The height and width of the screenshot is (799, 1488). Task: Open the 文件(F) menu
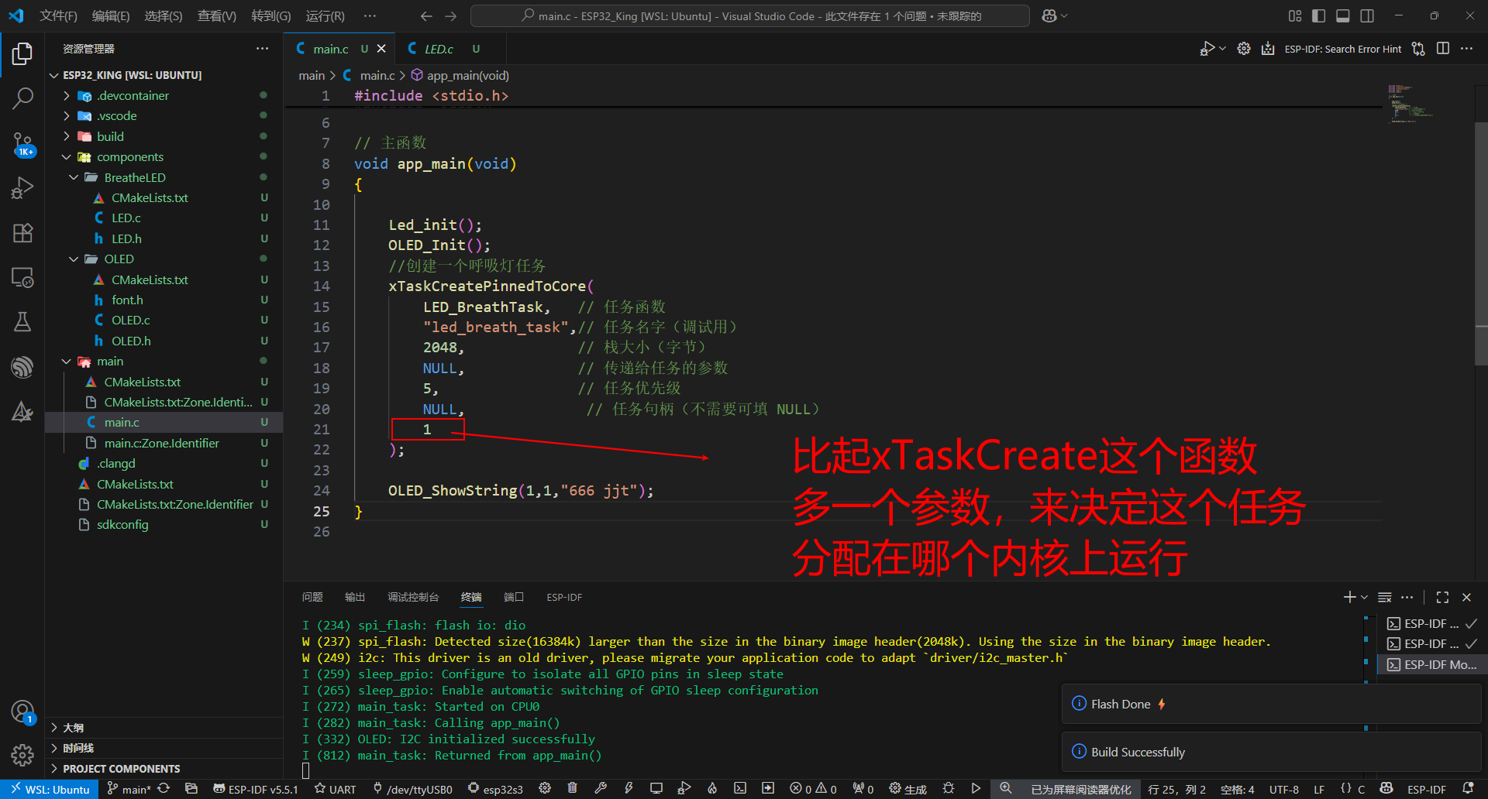(x=58, y=15)
